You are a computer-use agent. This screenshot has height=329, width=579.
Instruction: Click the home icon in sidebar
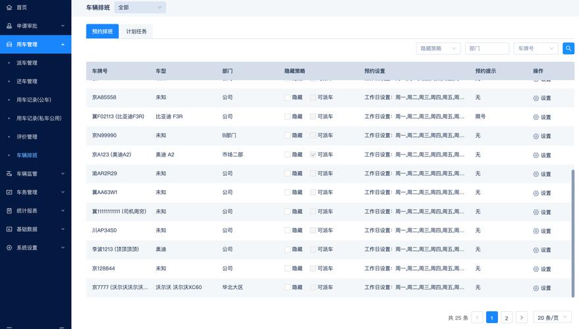pos(9,7)
